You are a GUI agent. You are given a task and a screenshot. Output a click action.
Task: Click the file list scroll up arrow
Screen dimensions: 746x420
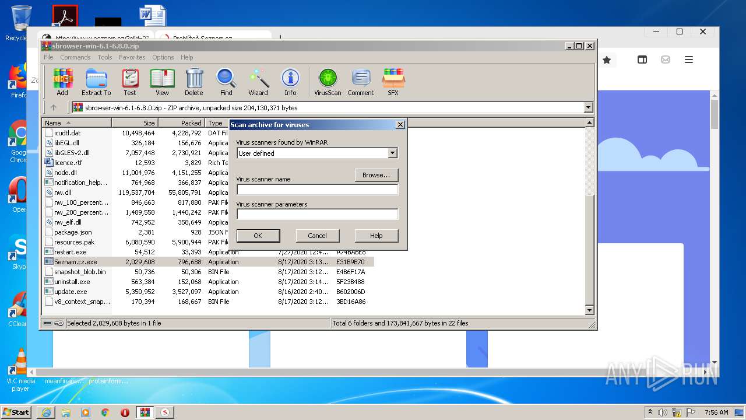coord(589,123)
